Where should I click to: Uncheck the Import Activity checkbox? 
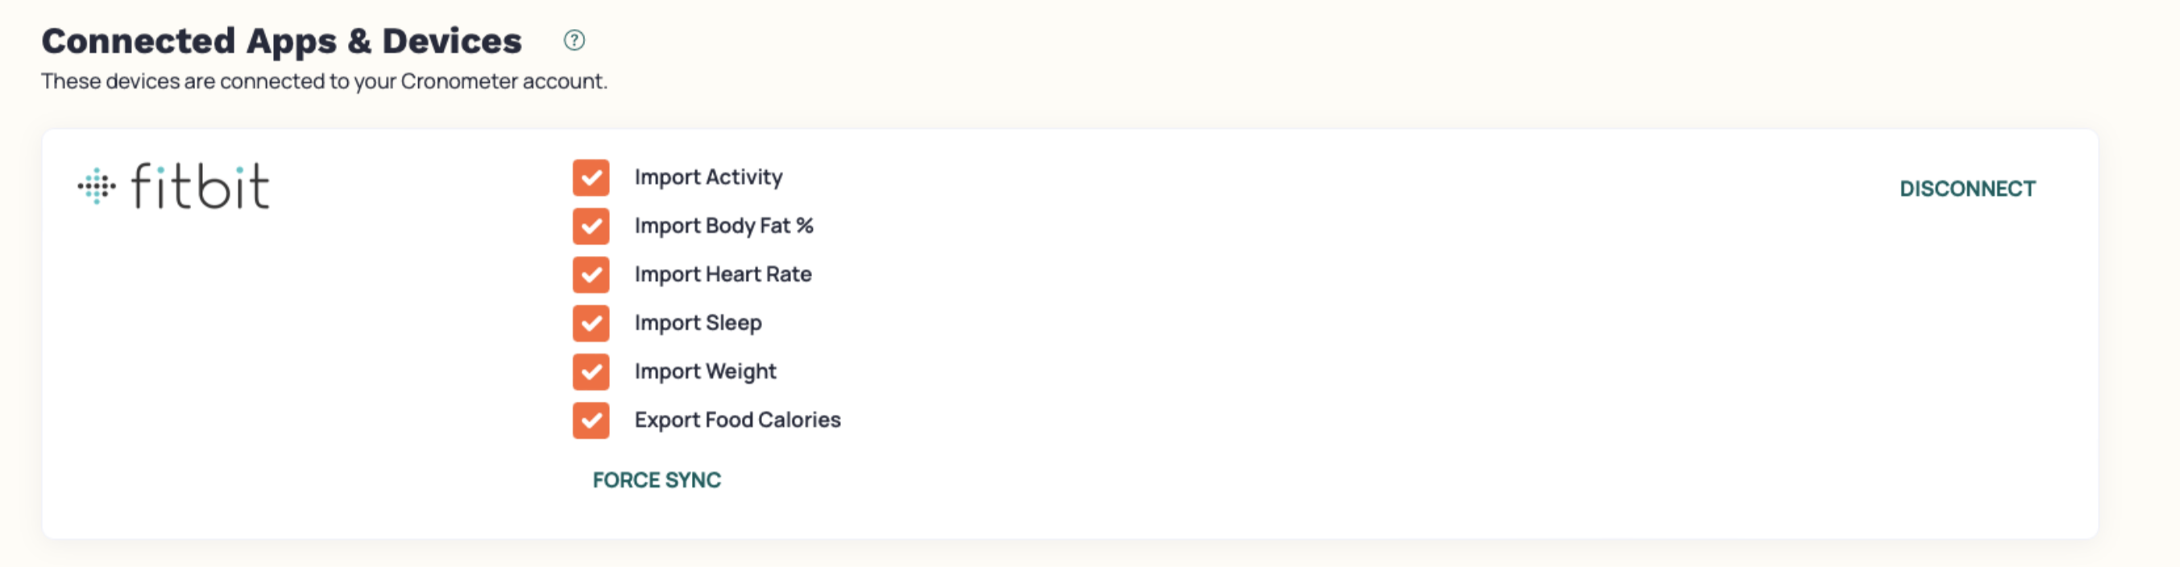coord(591,178)
